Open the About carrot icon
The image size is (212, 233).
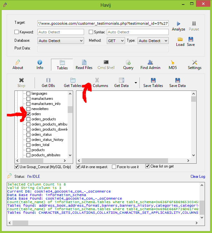coord(18,62)
